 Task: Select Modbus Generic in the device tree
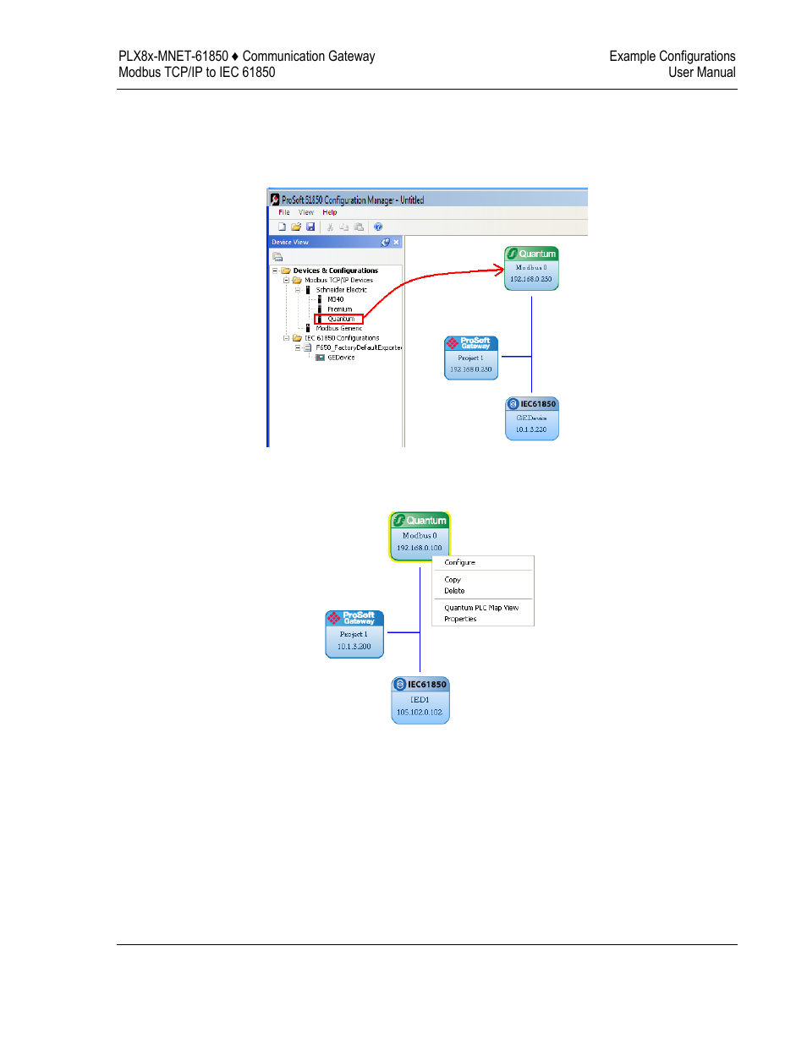pos(339,329)
